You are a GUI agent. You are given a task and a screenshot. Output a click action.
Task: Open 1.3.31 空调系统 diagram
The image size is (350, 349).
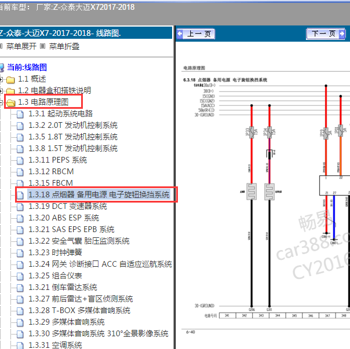coord(55,345)
